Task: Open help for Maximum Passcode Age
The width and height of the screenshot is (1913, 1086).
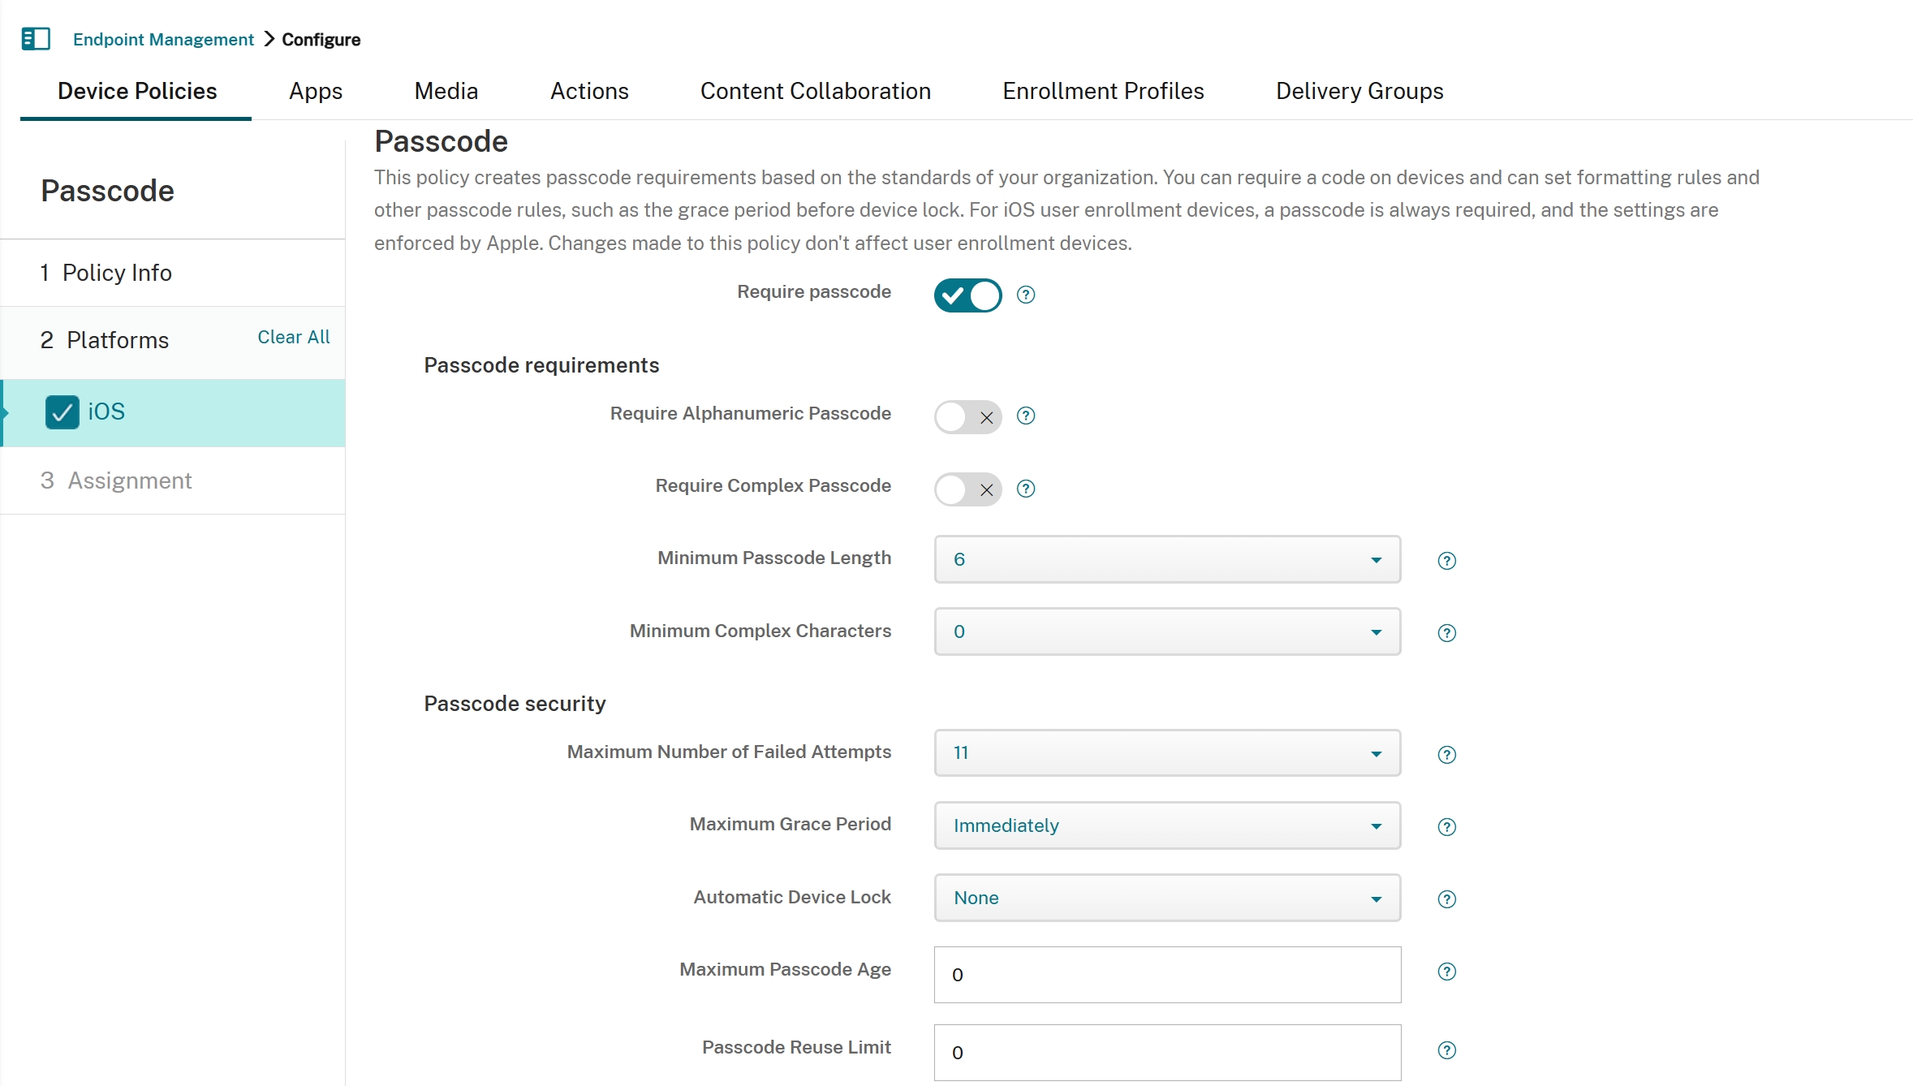Action: pyautogui.click(x=1446, y=972)
